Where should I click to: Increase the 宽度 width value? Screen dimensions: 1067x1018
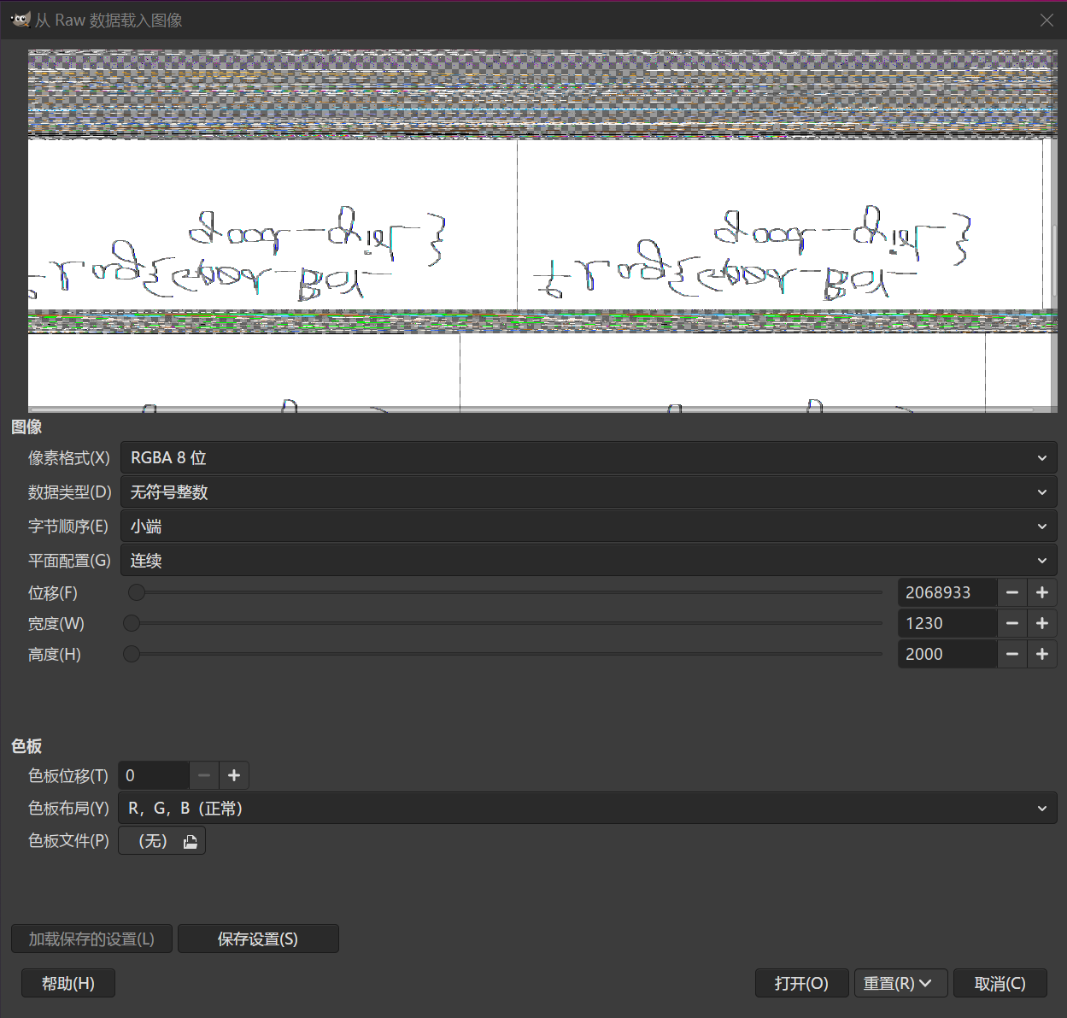(x=1042, y=623)
